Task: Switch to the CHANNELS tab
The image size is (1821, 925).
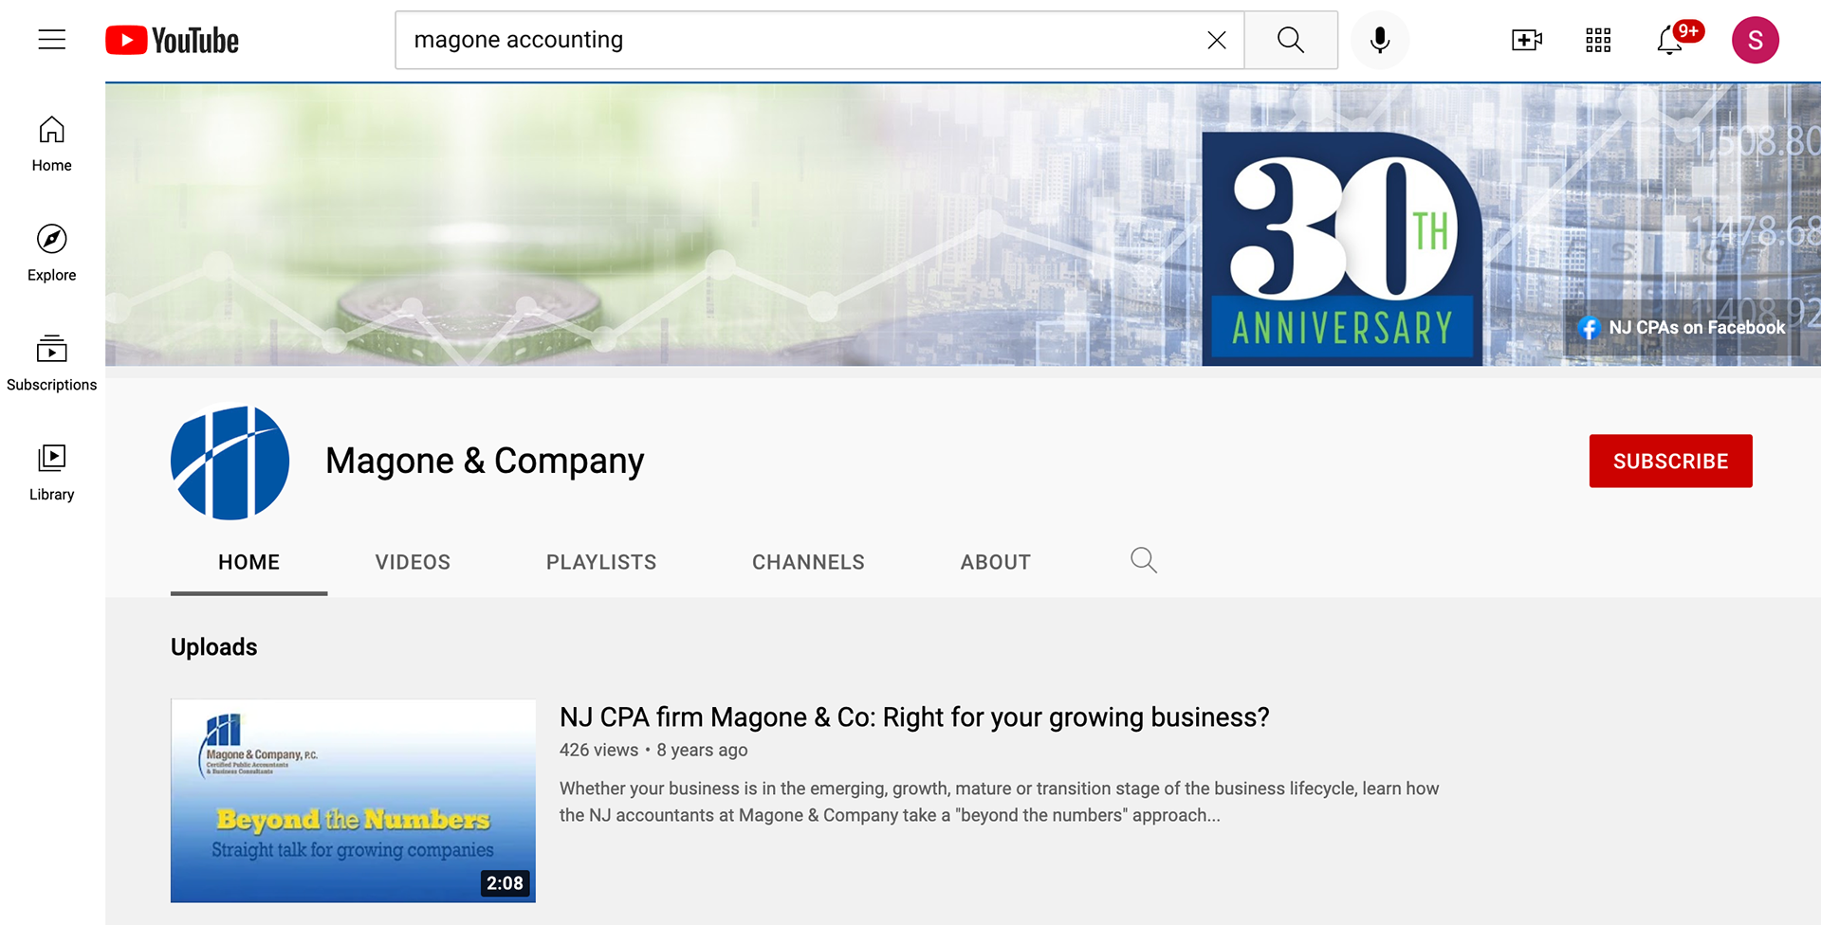Action: coord(808,562)
